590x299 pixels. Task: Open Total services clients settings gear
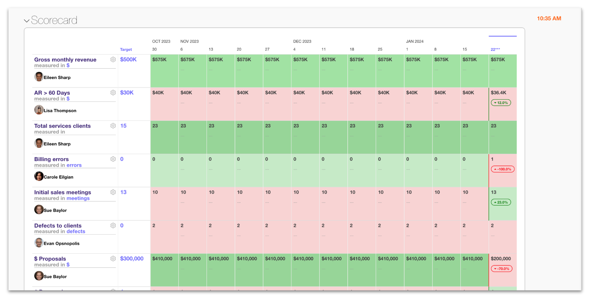click(x=113, y=126)
